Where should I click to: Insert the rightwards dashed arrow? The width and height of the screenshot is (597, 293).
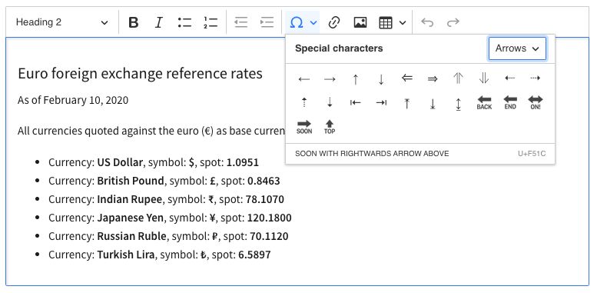coord(536,78)
